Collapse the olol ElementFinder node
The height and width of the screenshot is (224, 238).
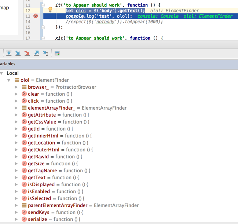click(9, 80)
